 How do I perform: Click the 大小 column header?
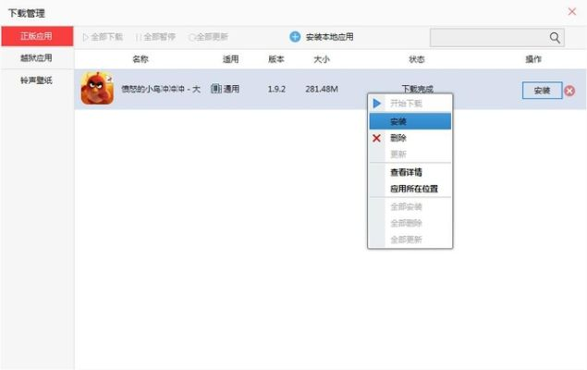[x=322, y=59]
